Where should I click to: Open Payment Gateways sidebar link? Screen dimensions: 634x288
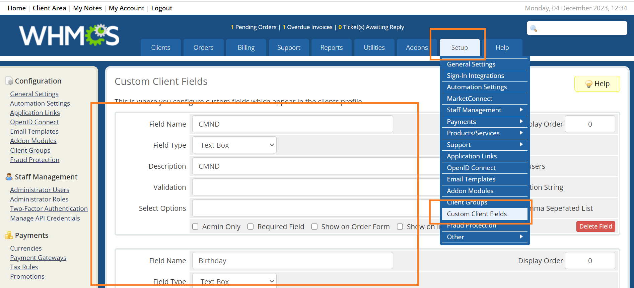[x=38, y=258]
